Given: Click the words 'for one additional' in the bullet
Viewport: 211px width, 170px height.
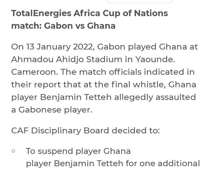Looking at the screenshot, I should tap(163, 164).
